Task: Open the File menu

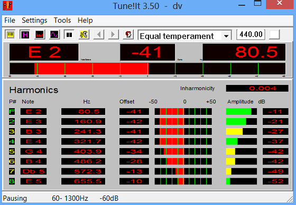Action: pos(10,21)
